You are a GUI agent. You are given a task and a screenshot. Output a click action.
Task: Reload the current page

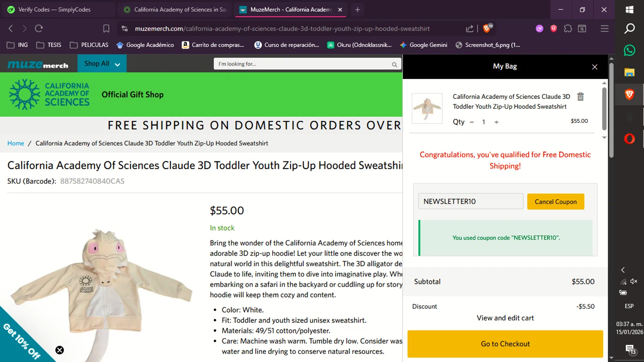click(39, 28)
